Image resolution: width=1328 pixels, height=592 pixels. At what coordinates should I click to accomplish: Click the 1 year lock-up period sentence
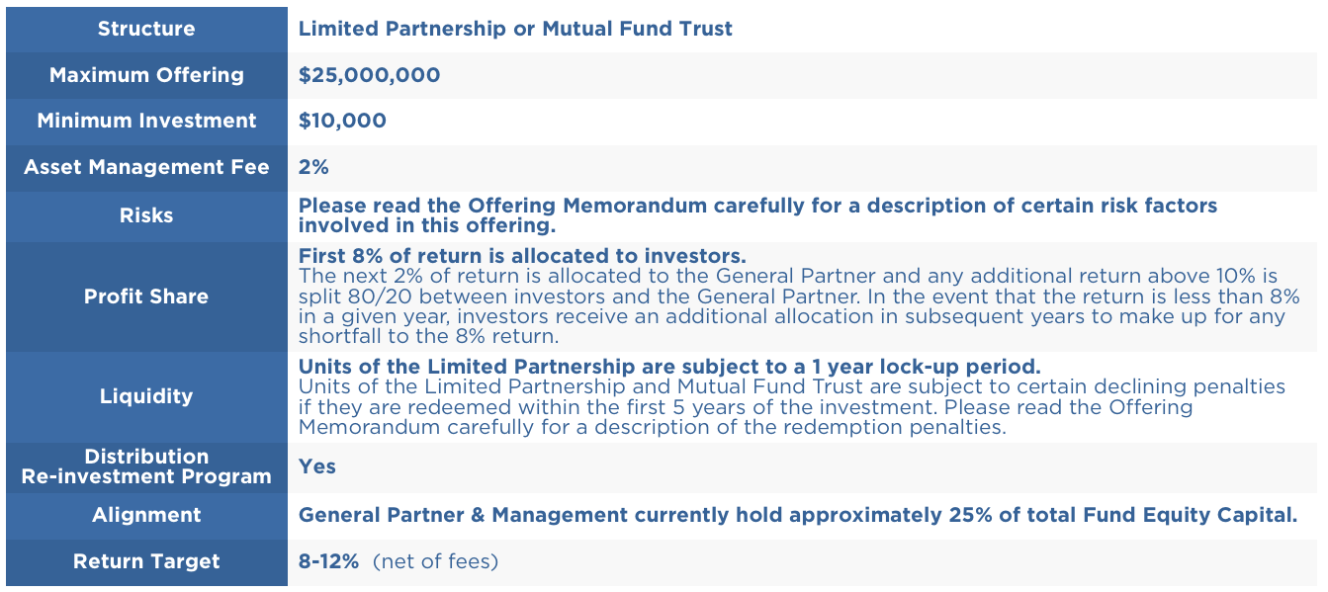(669, 367)
